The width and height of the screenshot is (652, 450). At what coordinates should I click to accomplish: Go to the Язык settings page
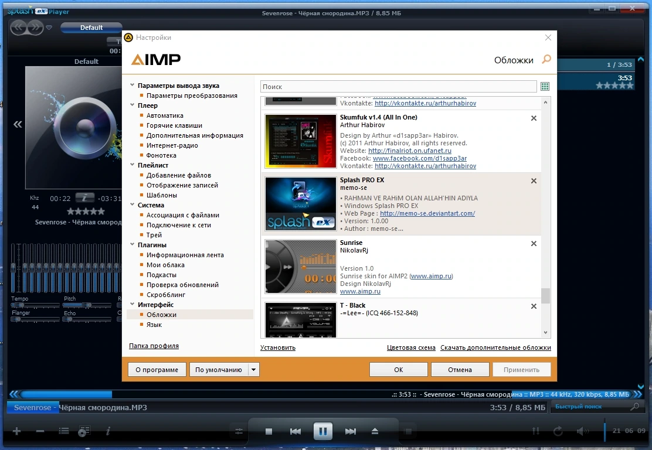[154, 325]
